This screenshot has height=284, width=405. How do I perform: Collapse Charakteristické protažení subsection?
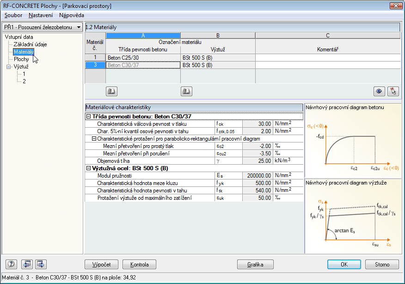click(x=94, y=139)
